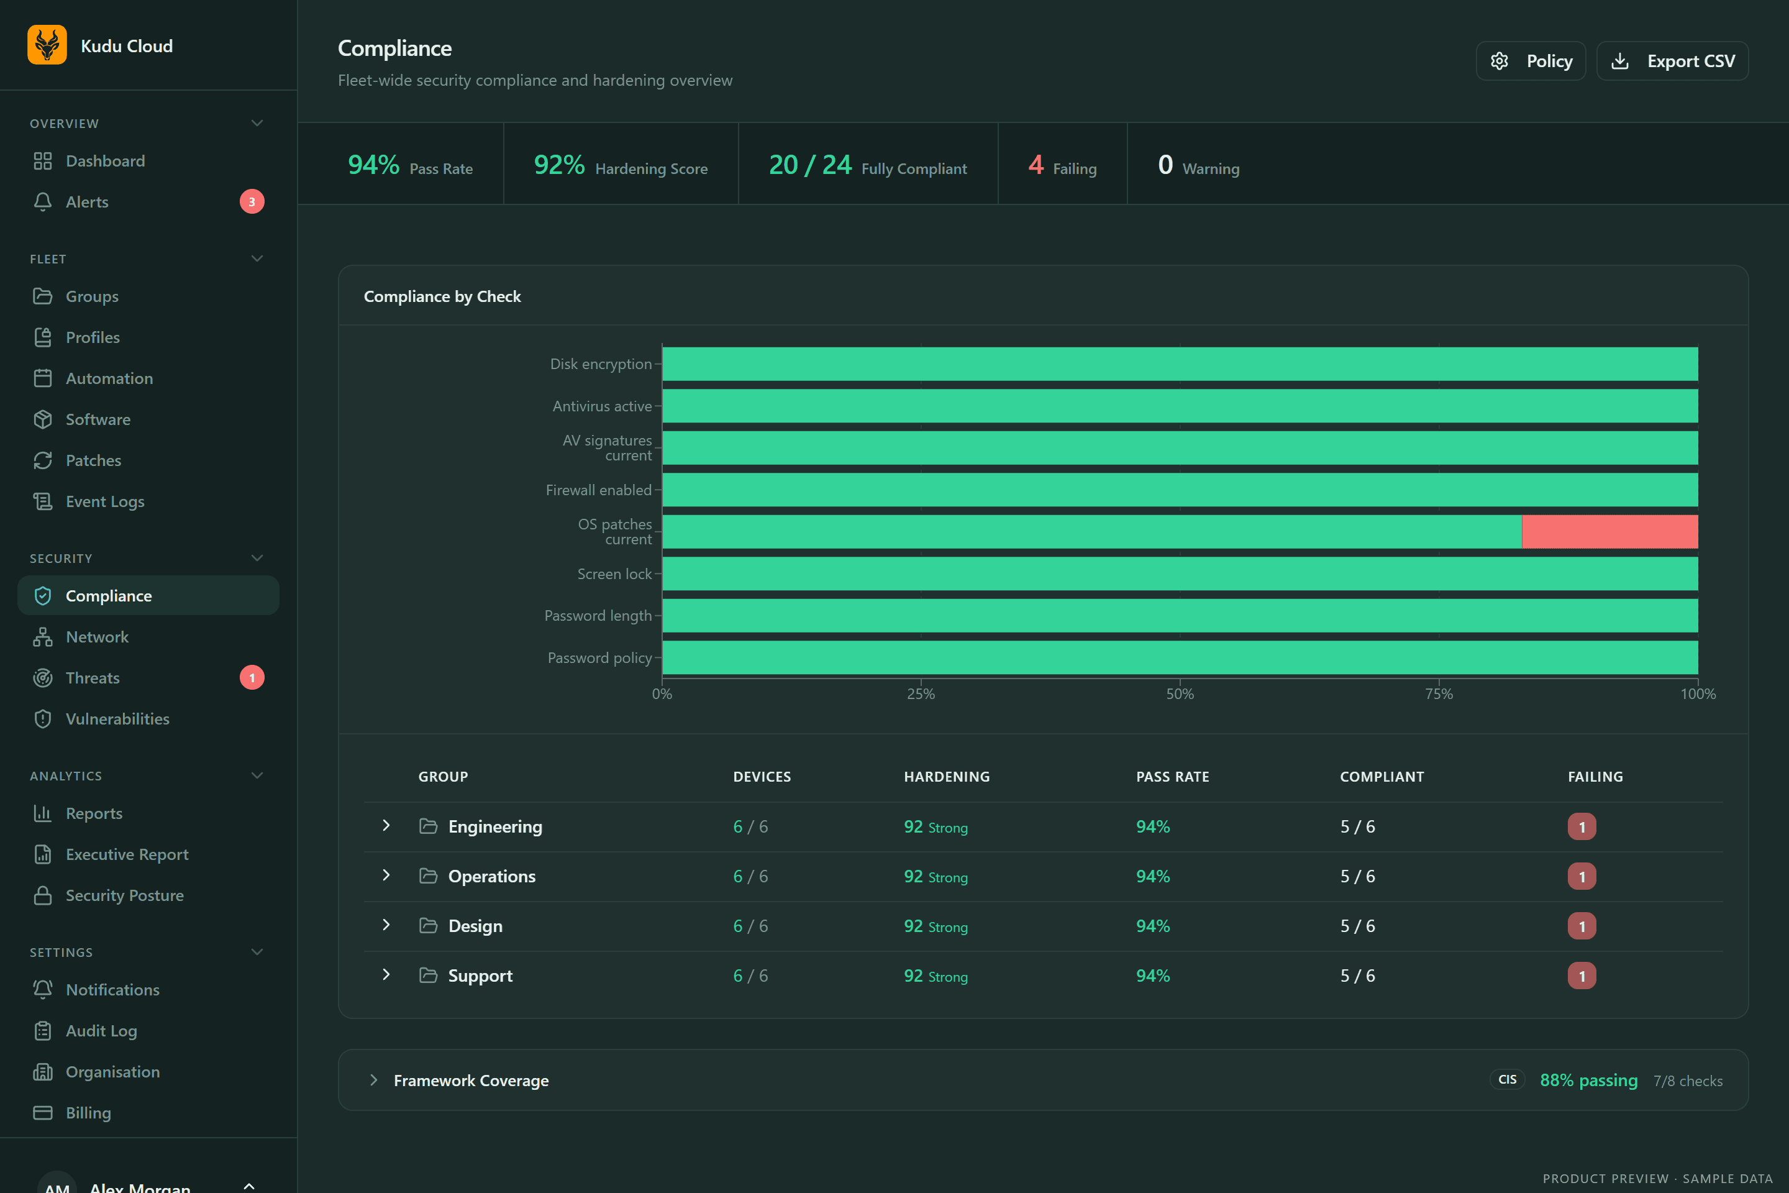This screenshot has height=1193, width=1789.
Task: Open the Event Logs scroll icon
Action: 43,501
